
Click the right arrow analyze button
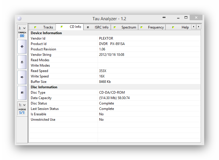point(22,77)
